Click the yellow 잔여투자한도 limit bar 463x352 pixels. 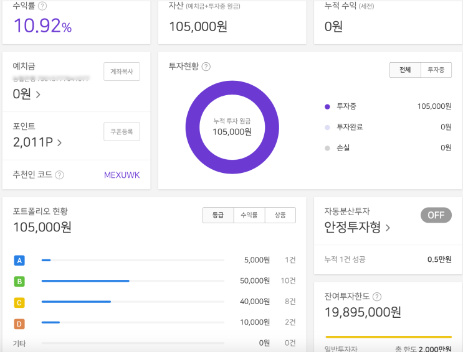tap(389, 336)
